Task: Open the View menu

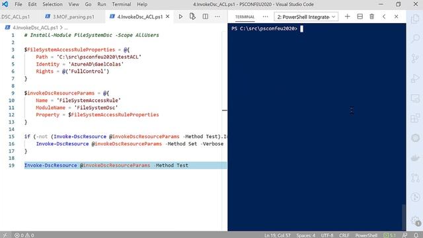Action: tap(73, 5)
